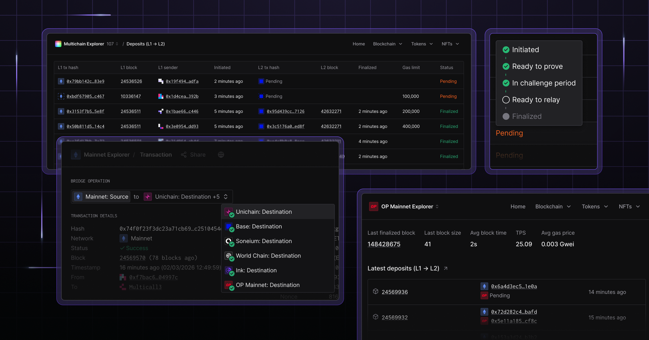Click the green Initiated status check
Viewport: 649px width, 340px height.
[x=506, y=50]
